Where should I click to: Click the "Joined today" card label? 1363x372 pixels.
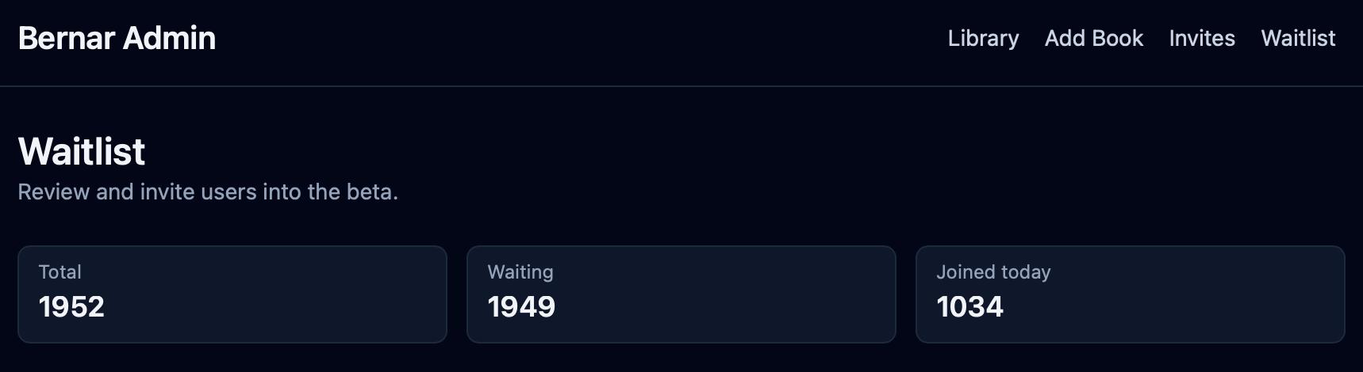[993, 272]
